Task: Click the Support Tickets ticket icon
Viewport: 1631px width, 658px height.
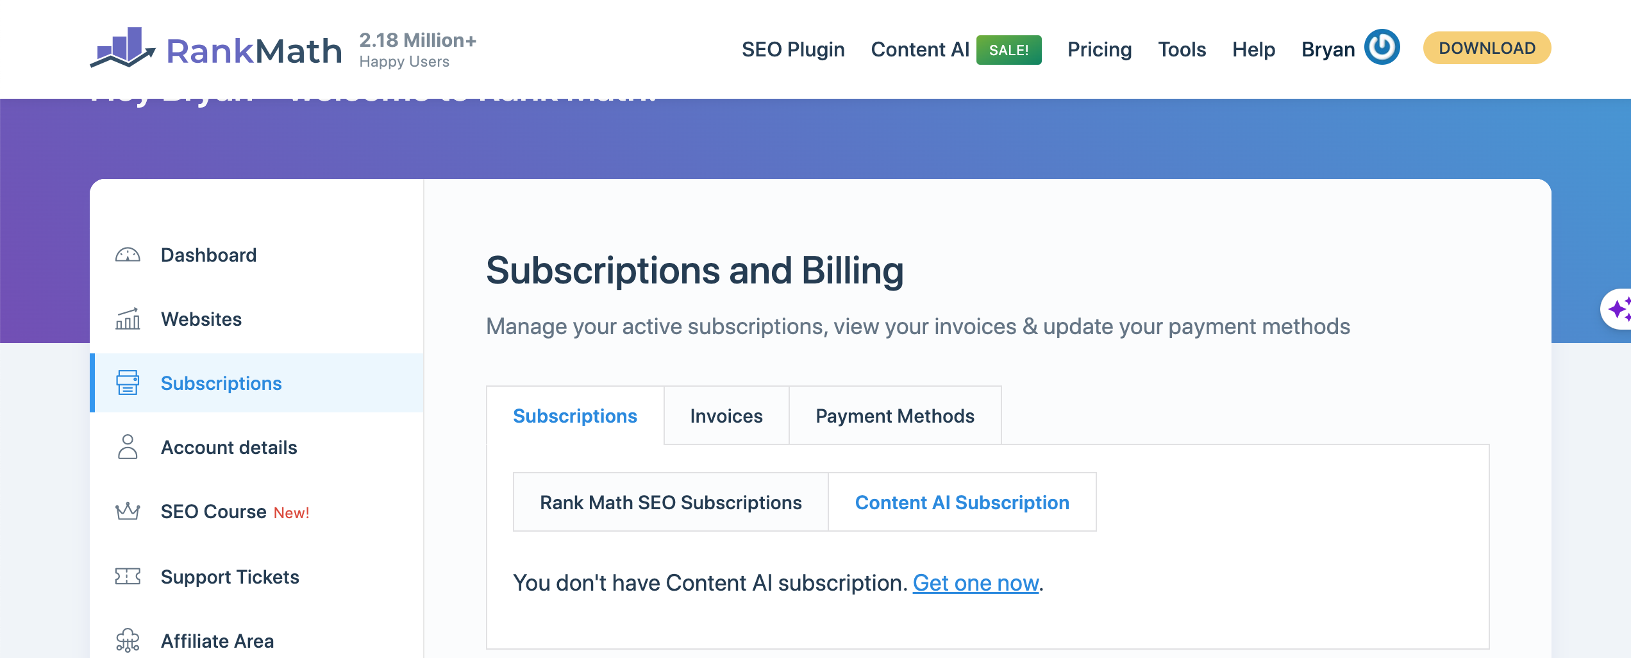Action: [x=128, y=577]
